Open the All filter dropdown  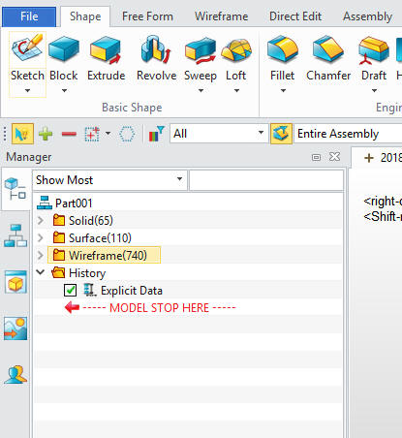219,134
